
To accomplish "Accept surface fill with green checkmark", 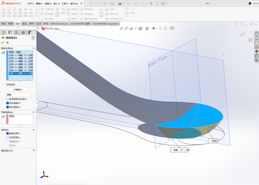I will [x=3, y=43].
